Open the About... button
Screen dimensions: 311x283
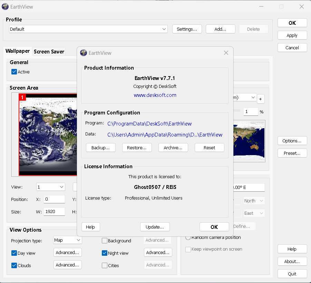pos(292,261)
